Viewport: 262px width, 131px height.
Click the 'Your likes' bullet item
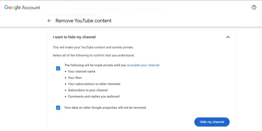[75, 78]
